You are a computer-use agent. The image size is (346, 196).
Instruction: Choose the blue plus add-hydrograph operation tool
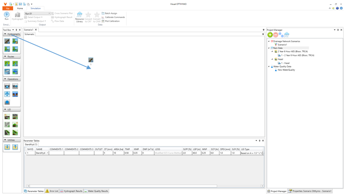click(x=7, y=86)
